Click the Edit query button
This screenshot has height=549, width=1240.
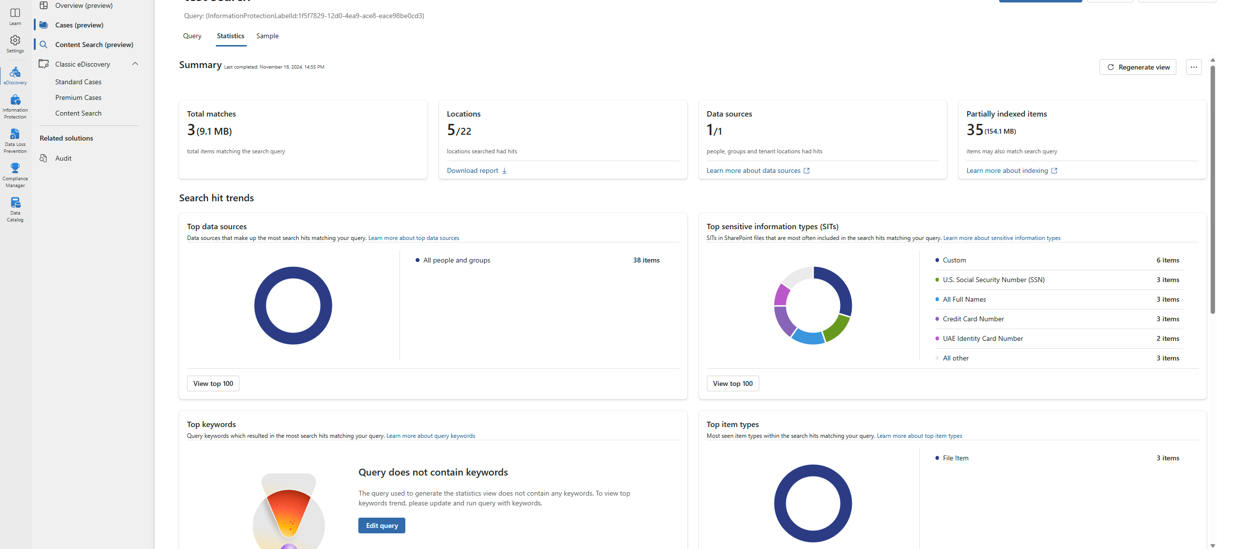tap(381, 525)
